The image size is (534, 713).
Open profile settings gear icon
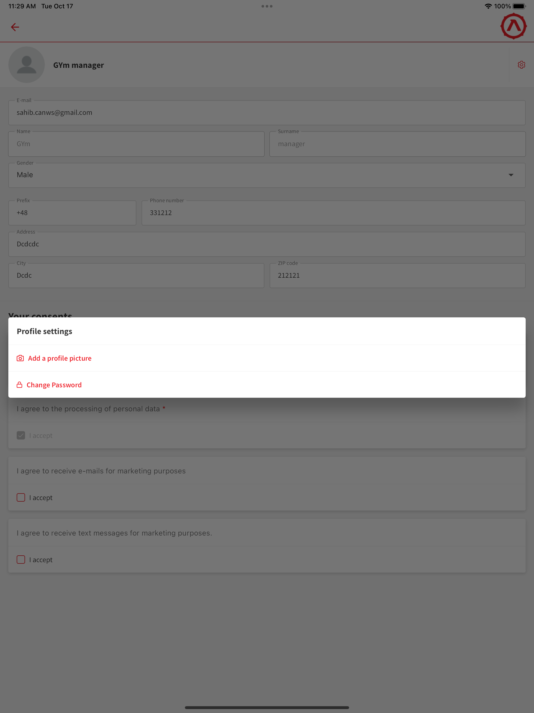click(521, 65)
